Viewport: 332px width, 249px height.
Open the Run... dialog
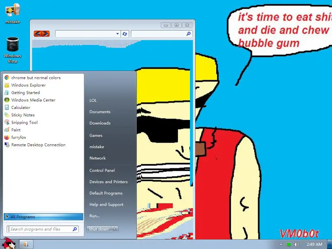pyautogui.click(x=94, y=216)
